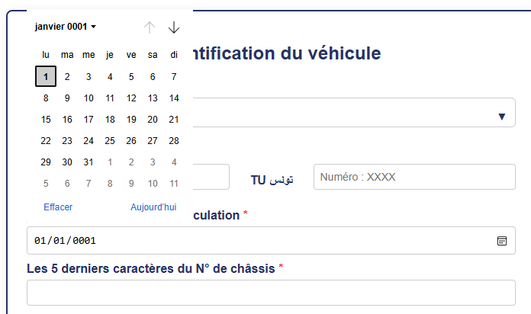The height and width of the screenshot is (314, 531).
Task: Choose day 29 in the calendar
Action: point(46,162)
